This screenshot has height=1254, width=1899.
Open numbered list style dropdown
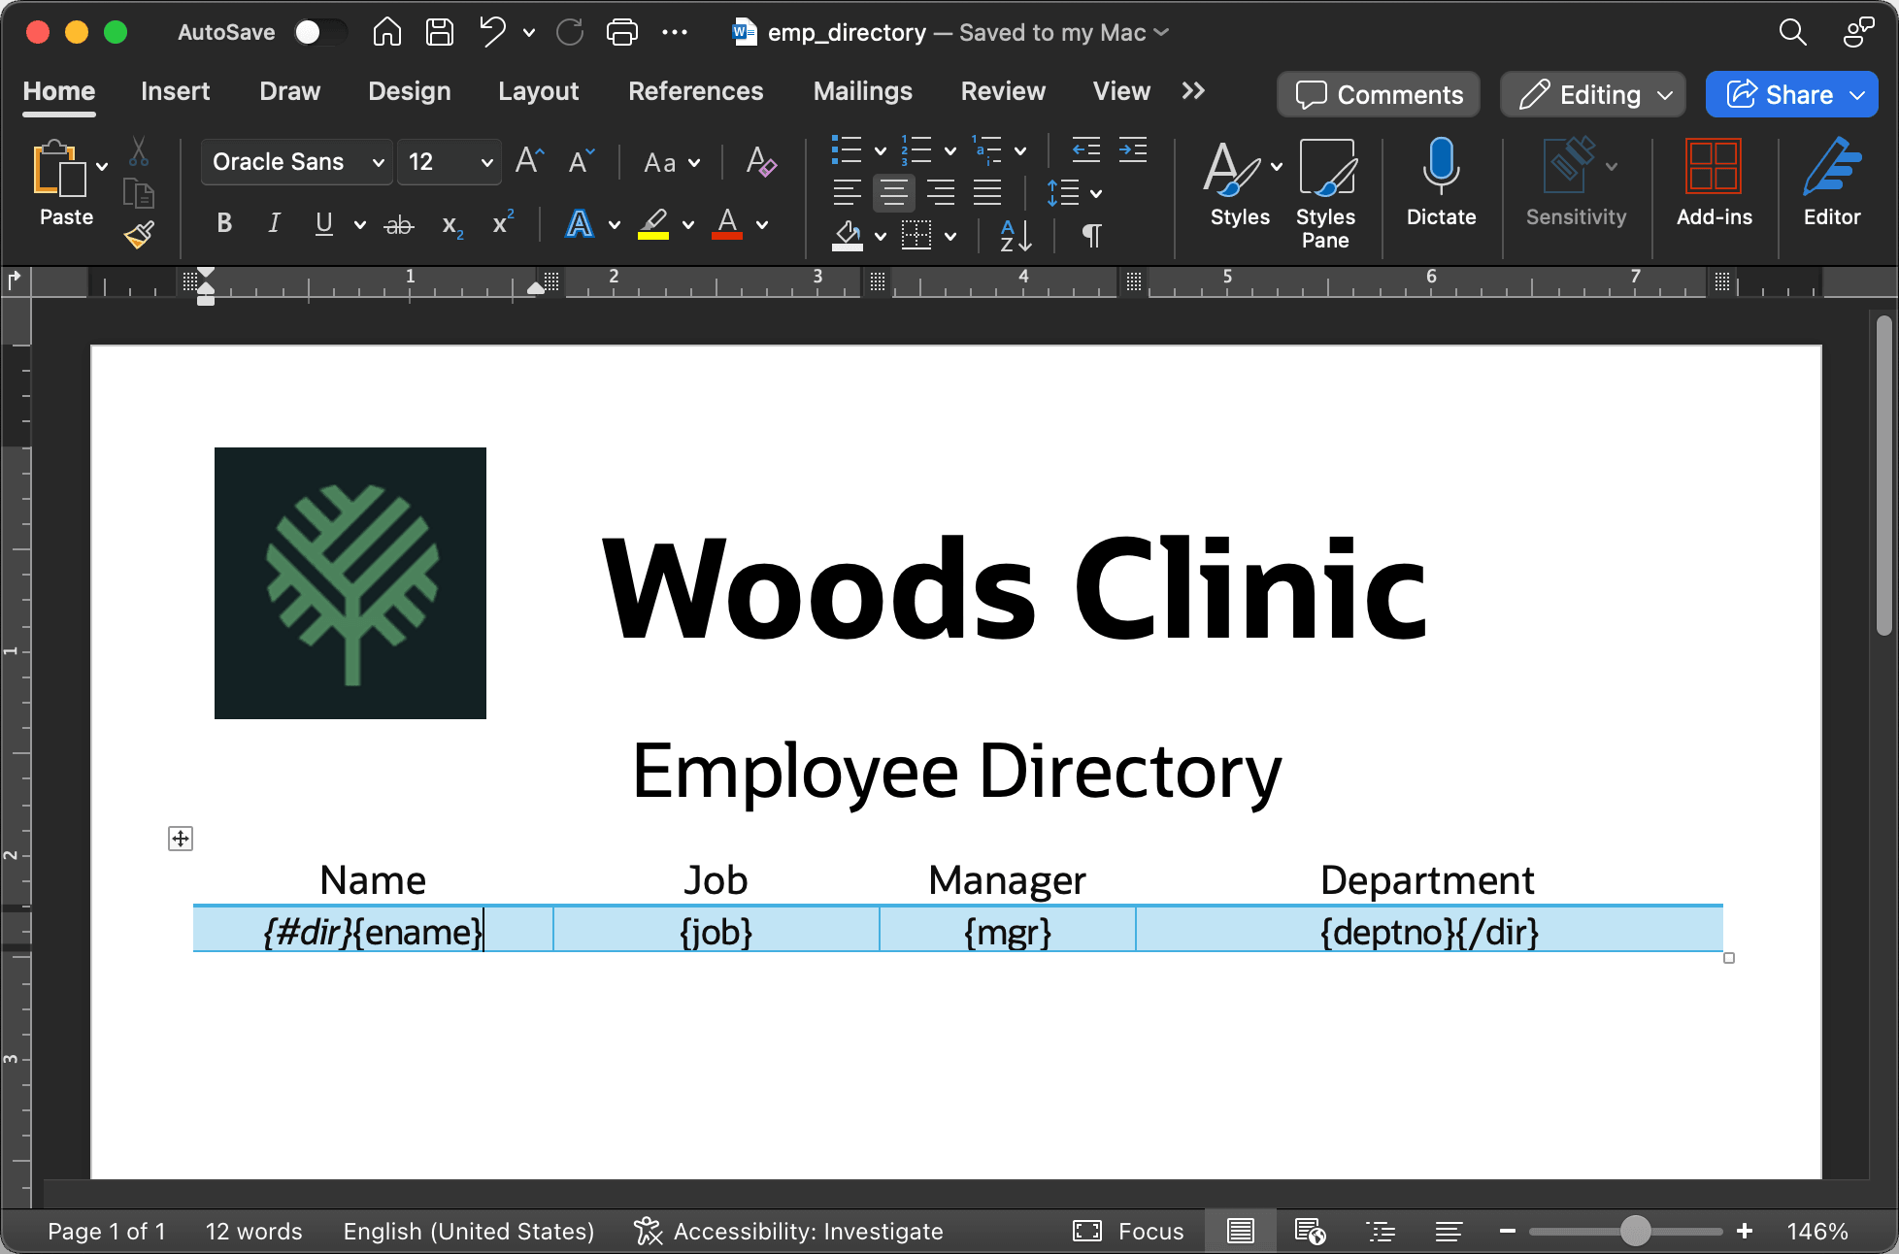(950, 150)
